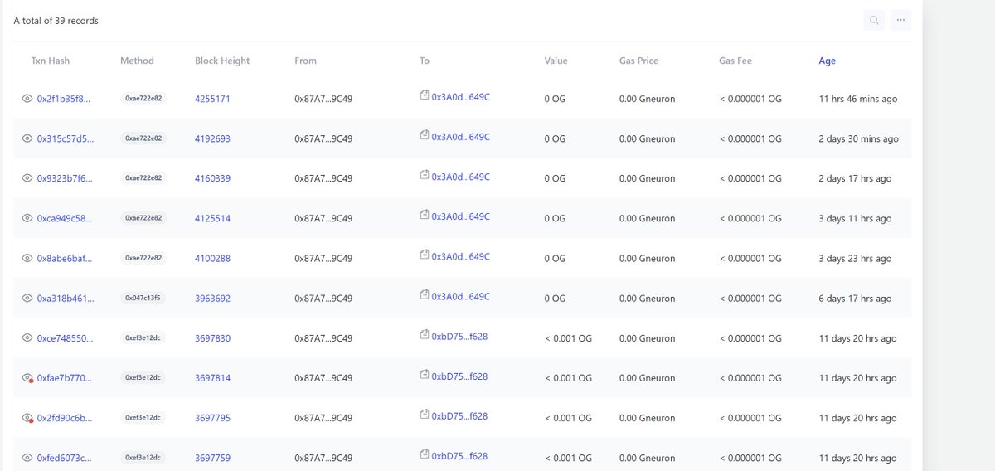Image resolution: width=995 pixels, height=471 pixels.
Task: Click the Block Height column header
Action: click(222, 61)
